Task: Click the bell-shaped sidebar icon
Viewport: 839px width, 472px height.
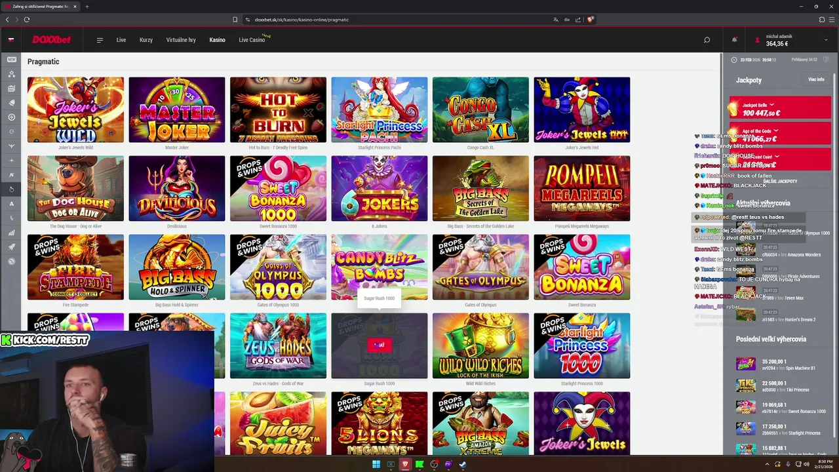Action: point(11,103)
